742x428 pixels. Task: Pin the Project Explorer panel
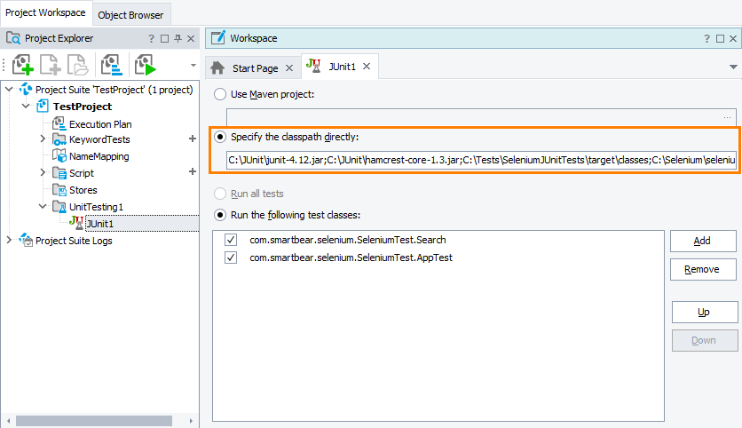[178, 39]
